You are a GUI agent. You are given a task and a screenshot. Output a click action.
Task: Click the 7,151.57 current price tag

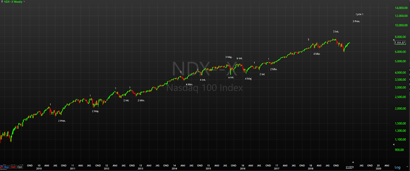click(x=400, y=43)
